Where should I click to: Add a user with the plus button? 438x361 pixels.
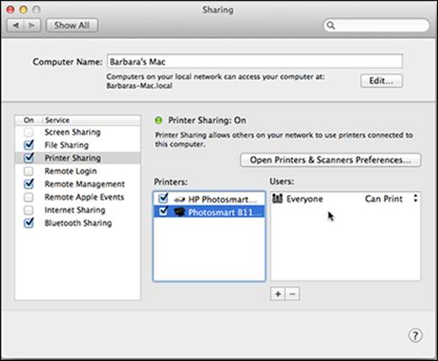point(277,294)
